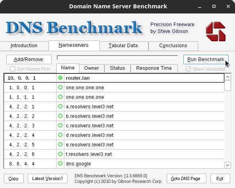This screenshot has width=235, height=188.
Task: Check for updates via Latest Version?
Action: [48, 178]
